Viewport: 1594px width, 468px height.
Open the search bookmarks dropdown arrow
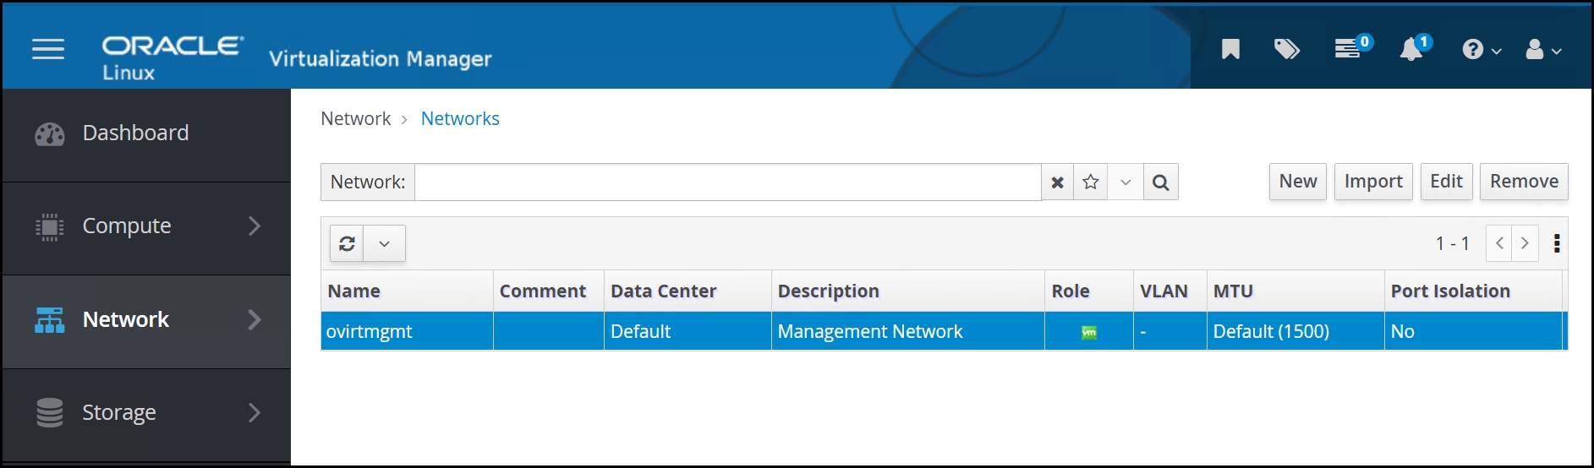click(1126, 182)
